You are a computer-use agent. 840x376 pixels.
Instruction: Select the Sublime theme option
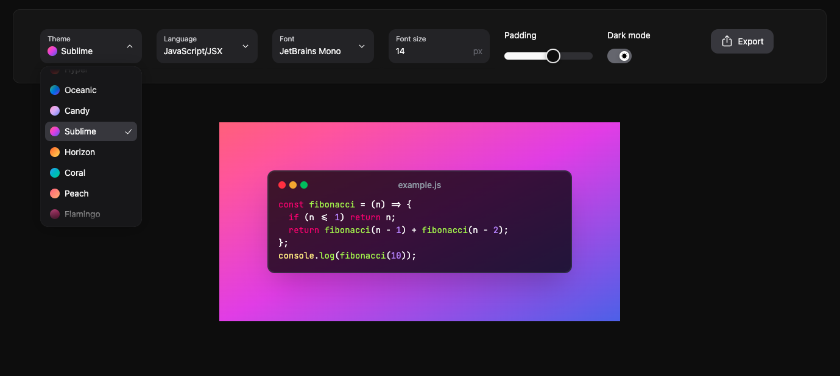[91, 131]
